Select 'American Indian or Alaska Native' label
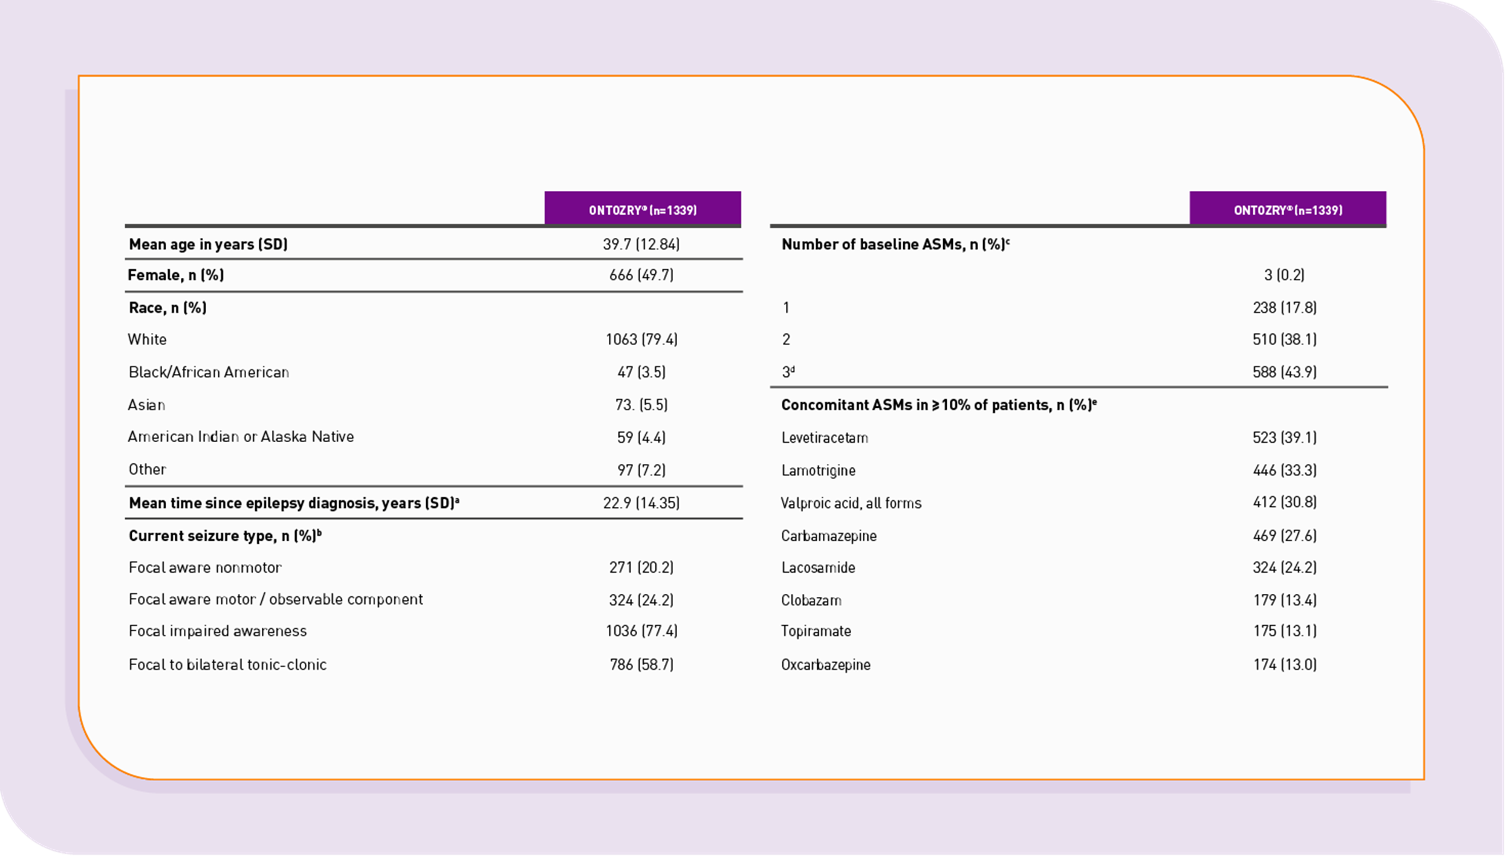This screenshot has width=1506, height=856. (x=241, y=437)
